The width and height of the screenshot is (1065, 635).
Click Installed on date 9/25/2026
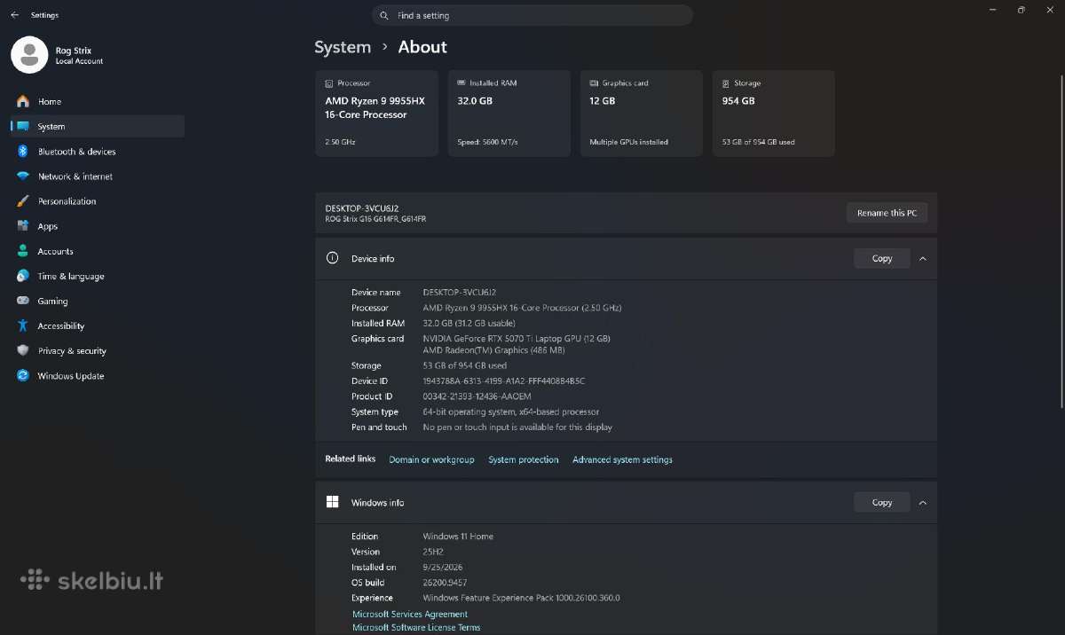pyautogui.click(x=443, y=567)
